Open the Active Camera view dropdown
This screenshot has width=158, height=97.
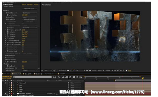point(98,70)
